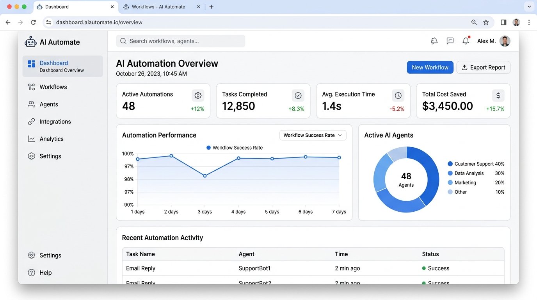Image resolution: width=537 pixels, height=300 pixels.
Task: Close the Workflows - AI Automate browser tab
Action: pyautogui.click(x=198, y=7)
